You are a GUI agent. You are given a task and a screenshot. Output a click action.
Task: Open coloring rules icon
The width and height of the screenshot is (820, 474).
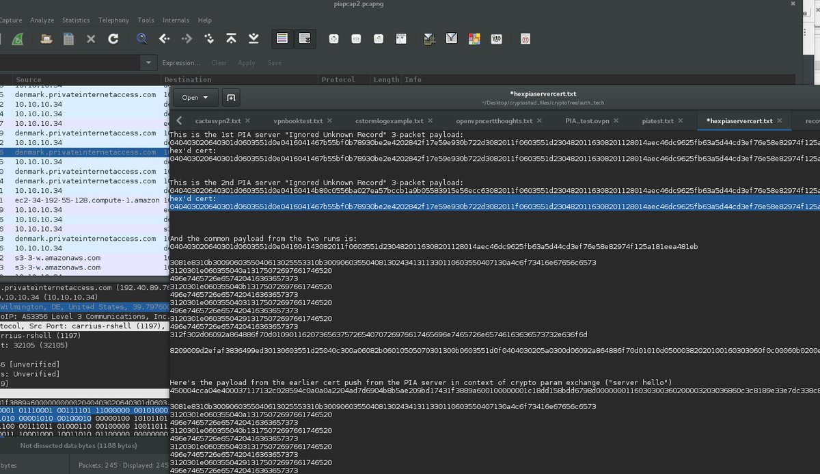tap(474, 39)
